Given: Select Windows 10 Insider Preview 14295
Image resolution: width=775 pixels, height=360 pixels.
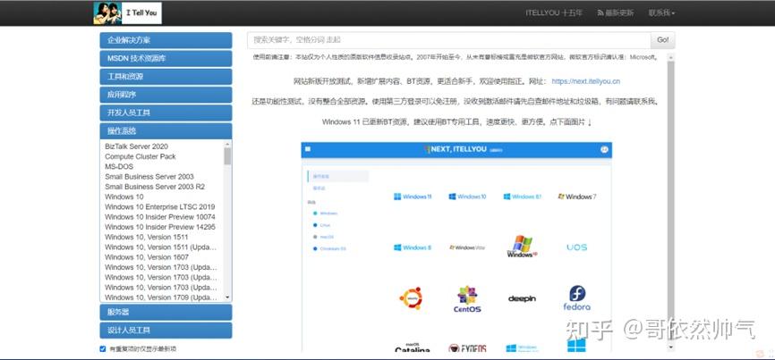Looking at the screenshot, I should (160, 227).
